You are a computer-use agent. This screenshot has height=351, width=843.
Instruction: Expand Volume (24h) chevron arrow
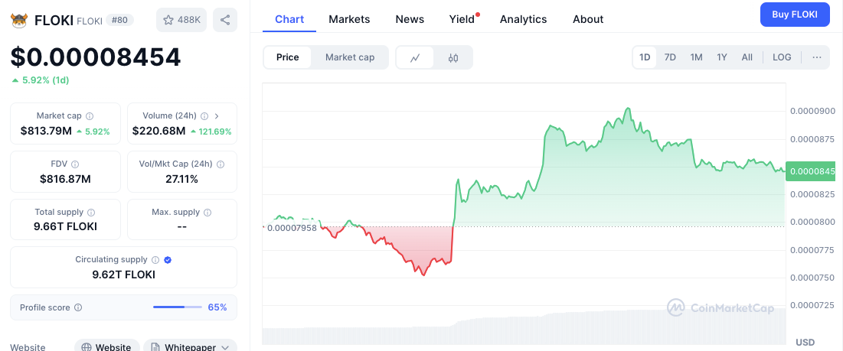coord(217,116)
